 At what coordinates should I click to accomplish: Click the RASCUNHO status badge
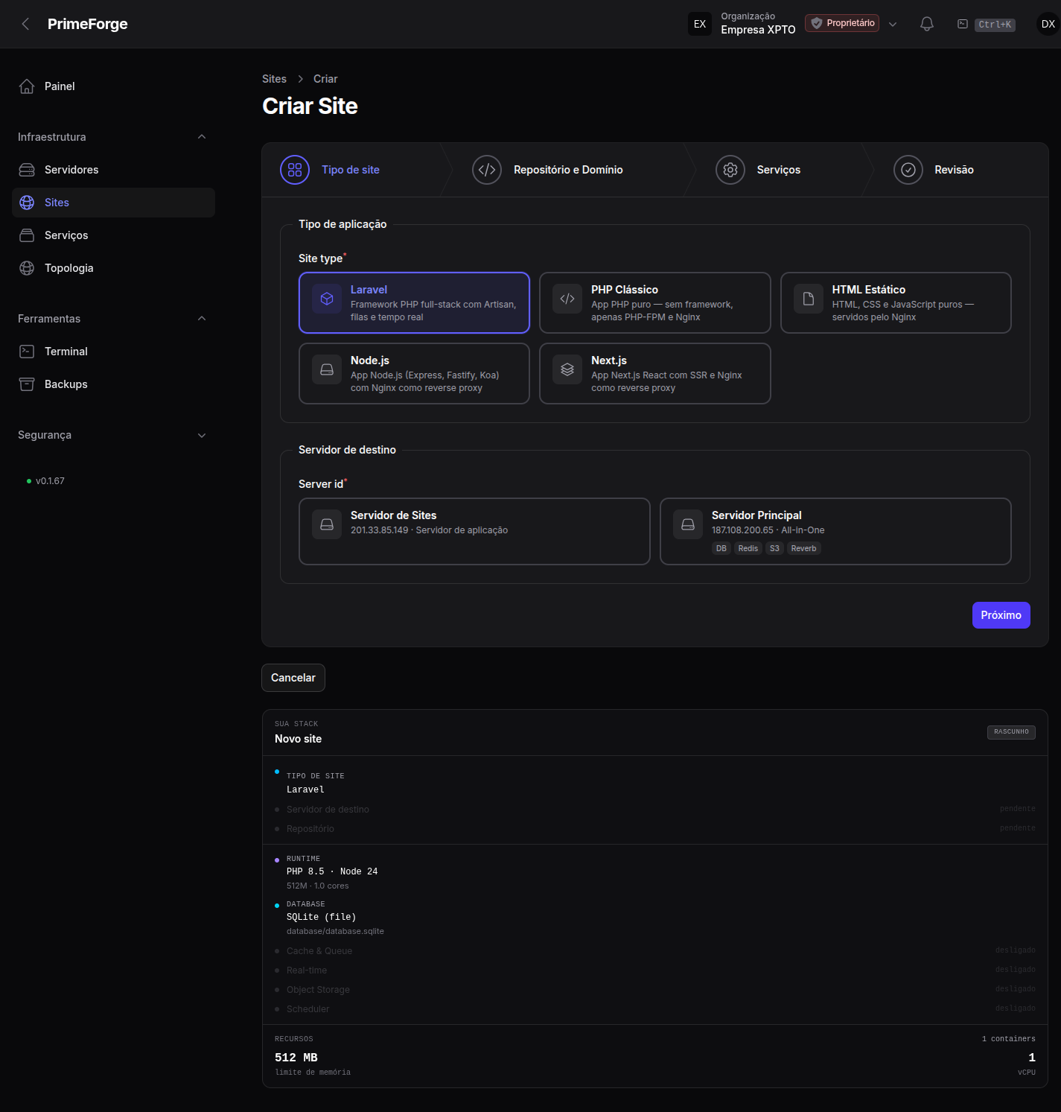(1011, 732)
